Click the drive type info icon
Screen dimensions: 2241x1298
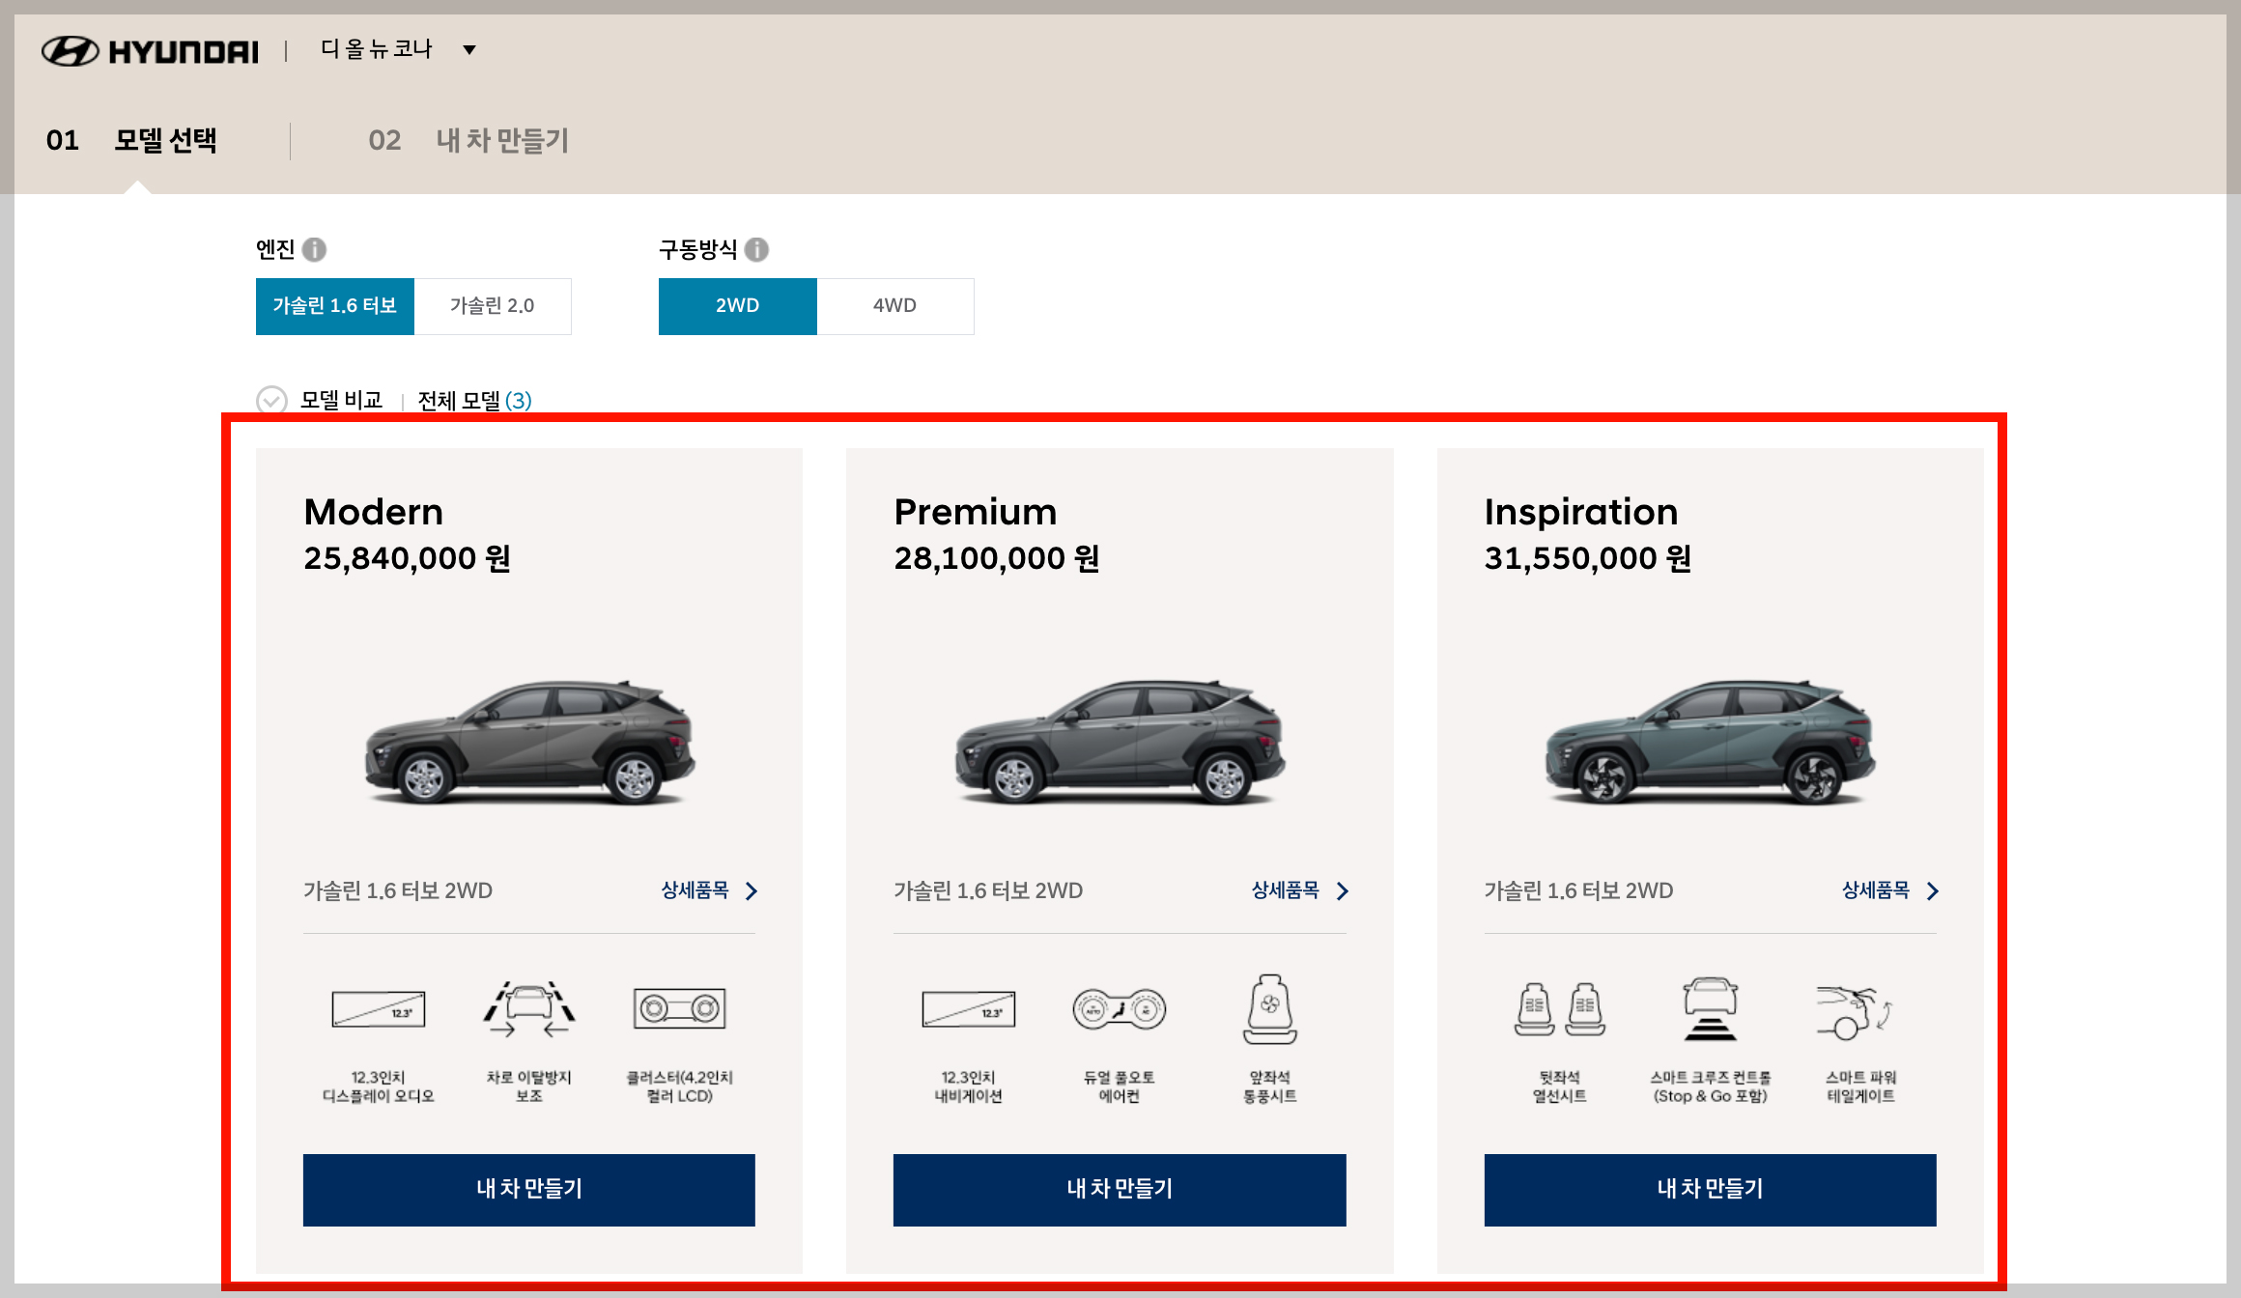(x=757, y=250)
